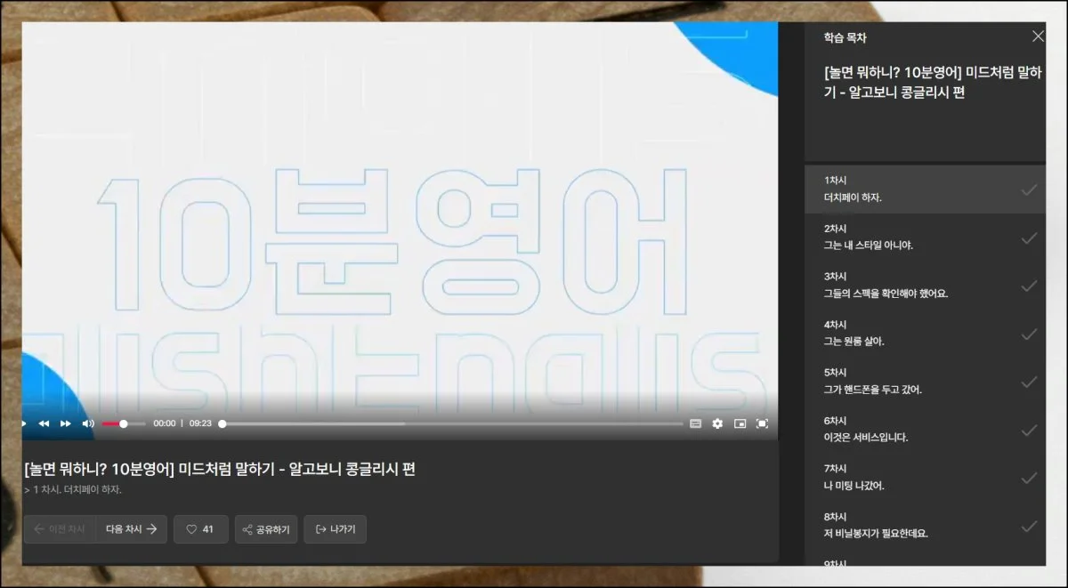Open video settings gear icon
Image resolution: width=1068 pixels, height=588 pixels.
717,423
